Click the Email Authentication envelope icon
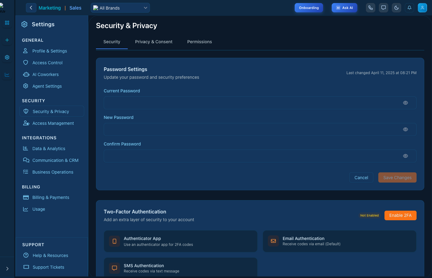This screenshot has height=278, width=432. pos(273,241)
